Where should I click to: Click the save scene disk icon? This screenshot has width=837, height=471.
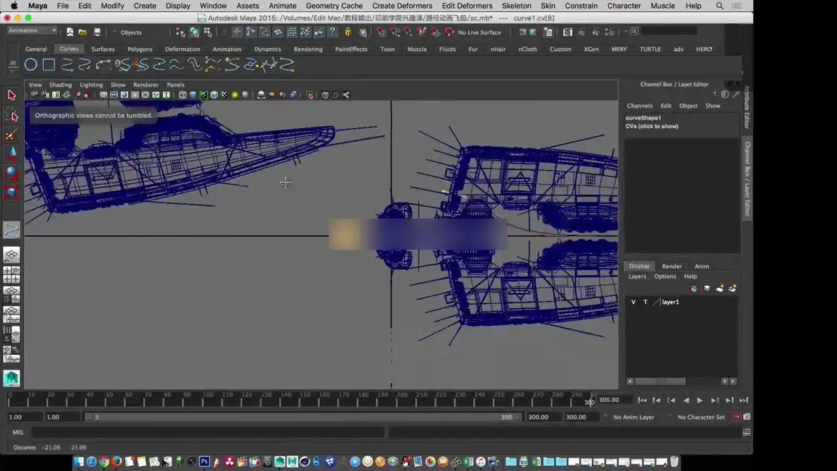point(97,32)
